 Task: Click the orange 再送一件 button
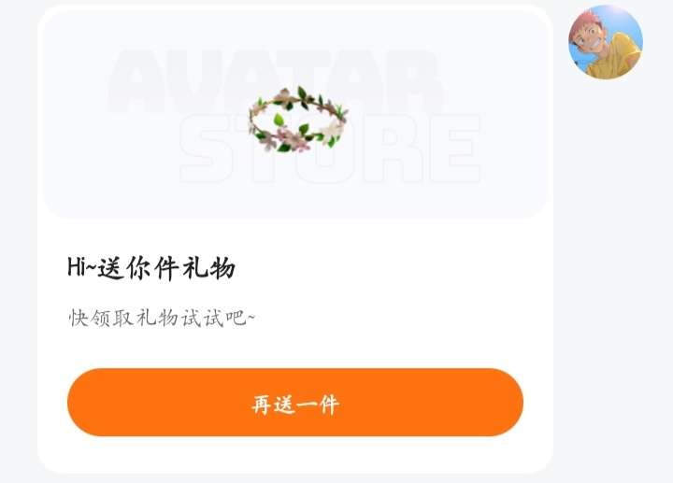[x=295, y=402]
